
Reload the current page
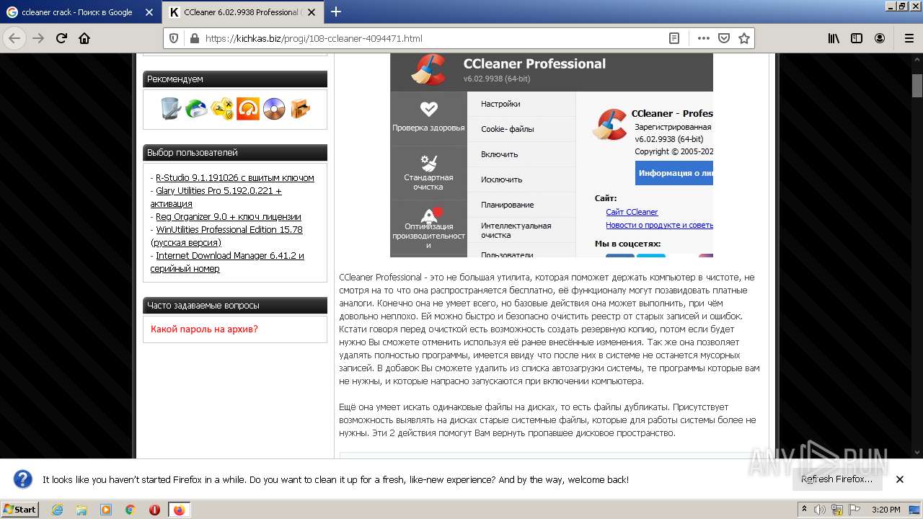pyautogui.click(x=61, y=38)
